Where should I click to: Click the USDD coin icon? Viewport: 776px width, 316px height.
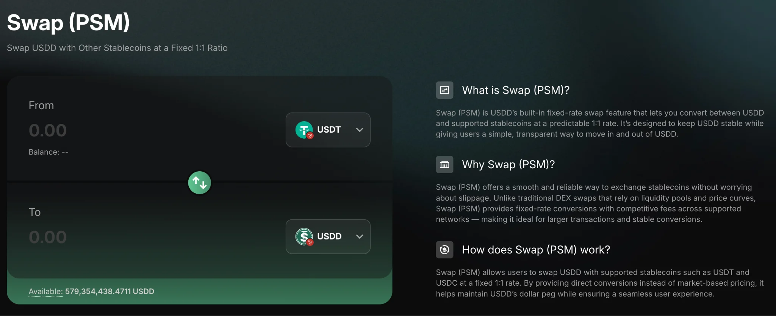coord(304,237)
